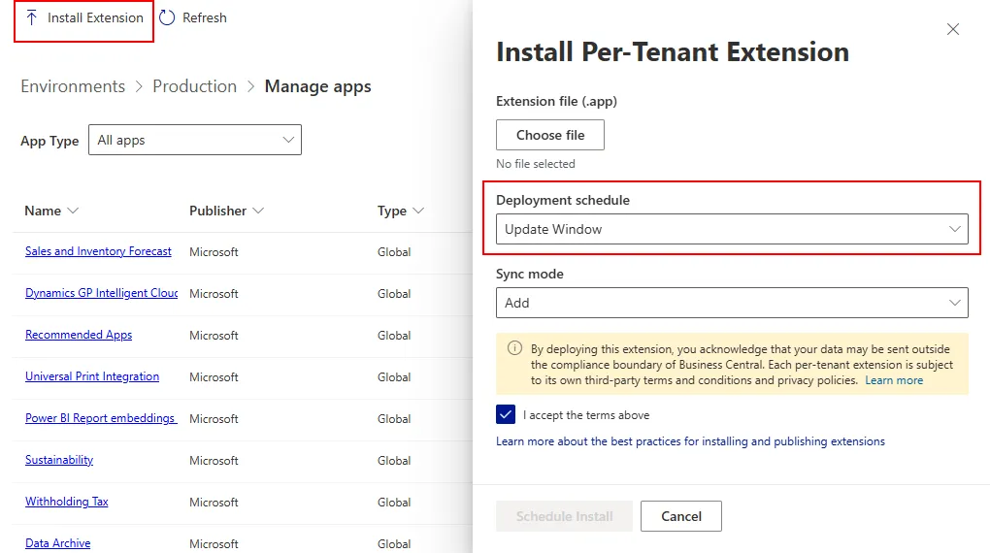Expand the Type column sort chevron
The width and height of the screenshot is (990, 553).
click(418, 211)
